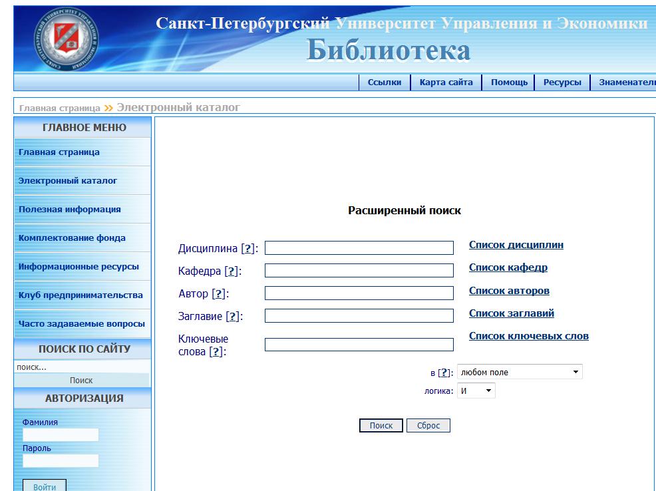Focus the site search field 'поиск...'
This screenshot has width=656, height=491.
(x=82, y=367)
